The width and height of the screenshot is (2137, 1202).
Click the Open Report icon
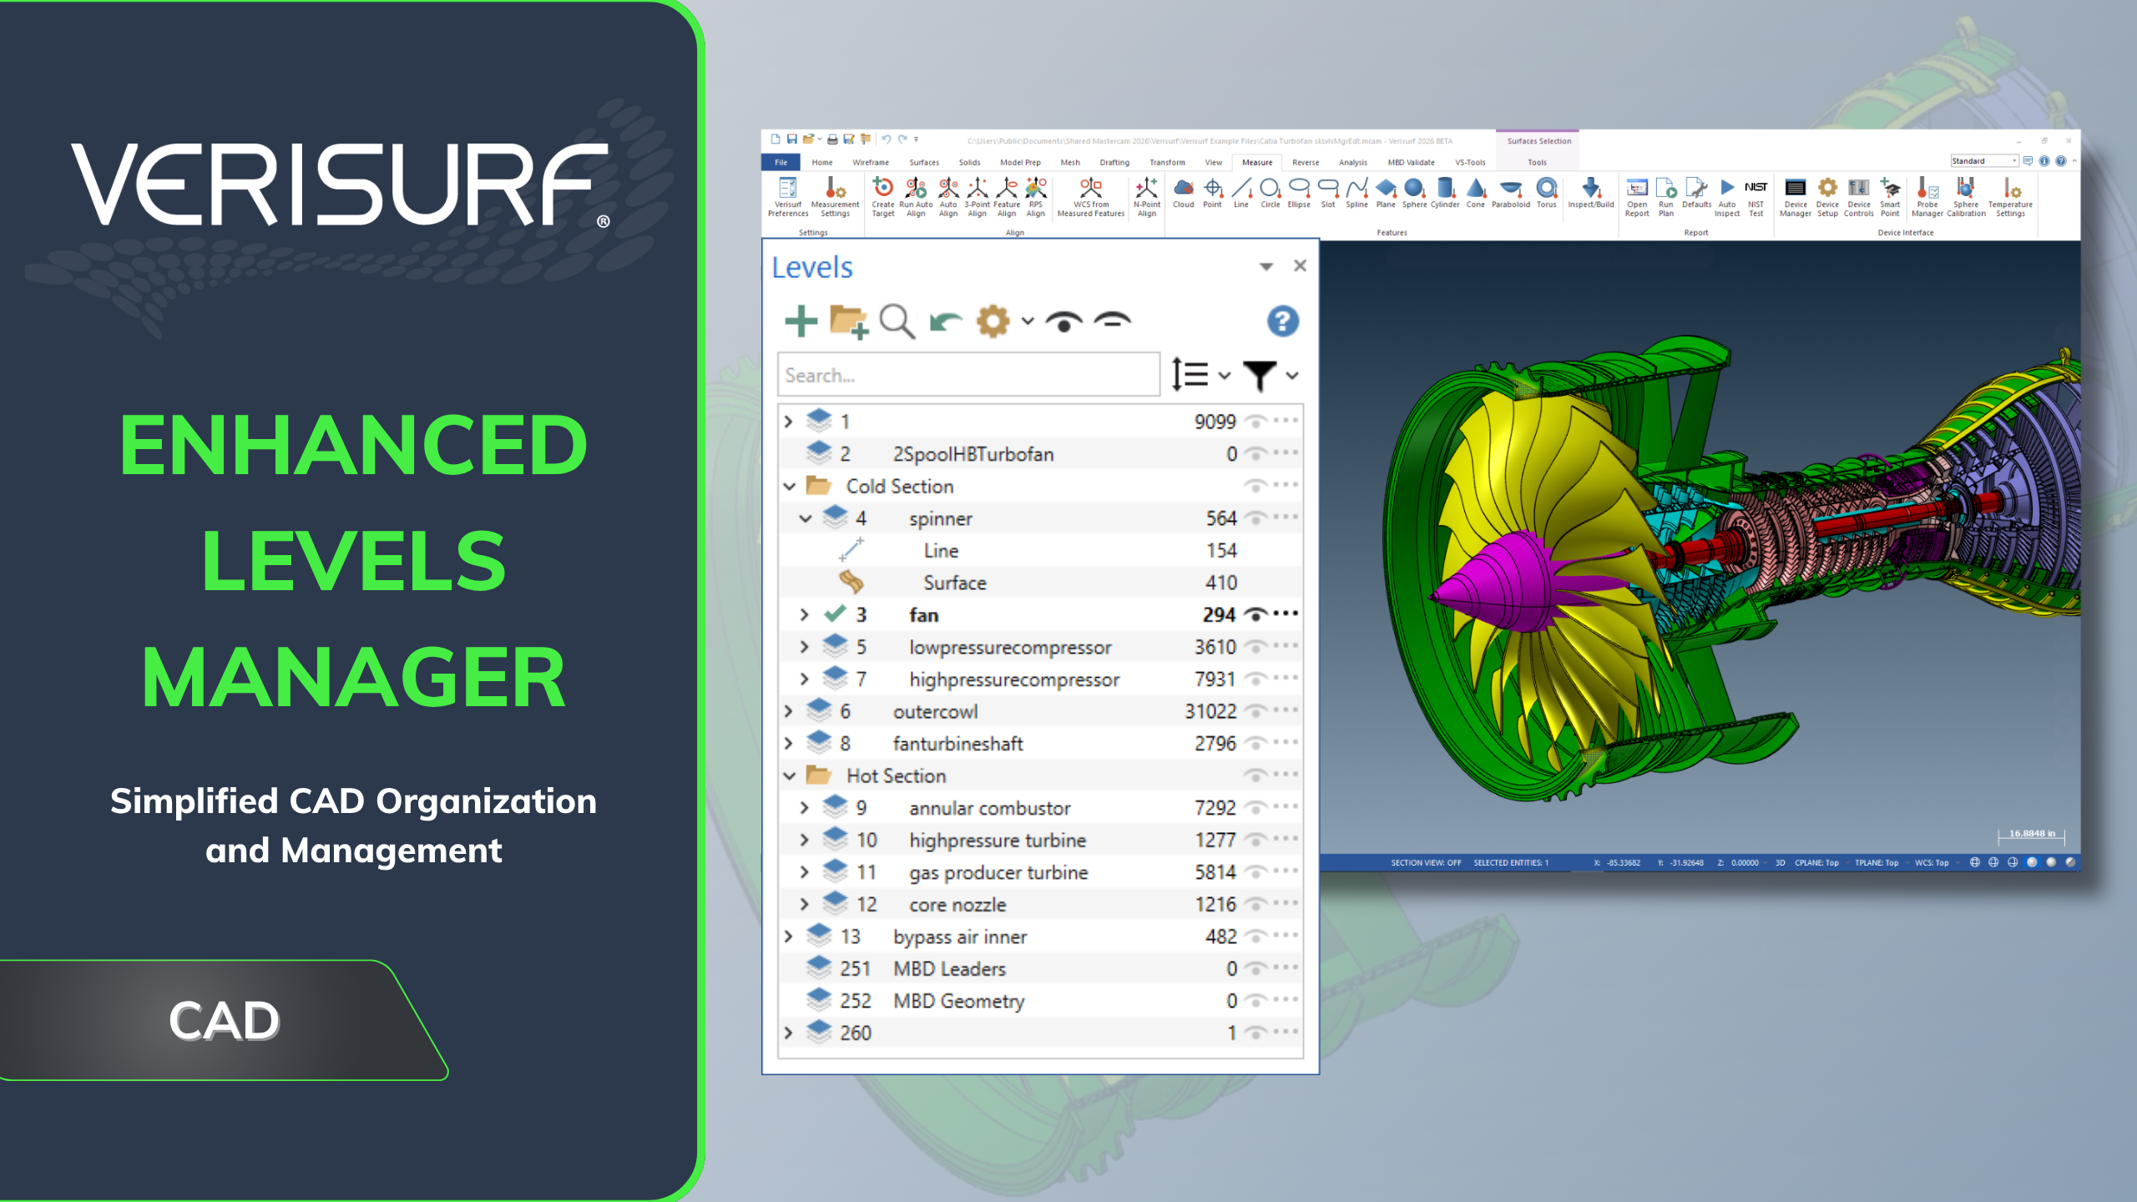1637,197
